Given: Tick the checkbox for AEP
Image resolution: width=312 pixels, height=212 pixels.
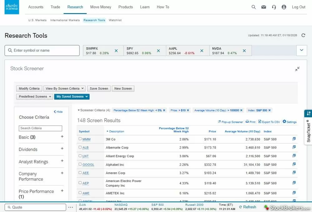Looking at the screenshot, I should point(80,183).
